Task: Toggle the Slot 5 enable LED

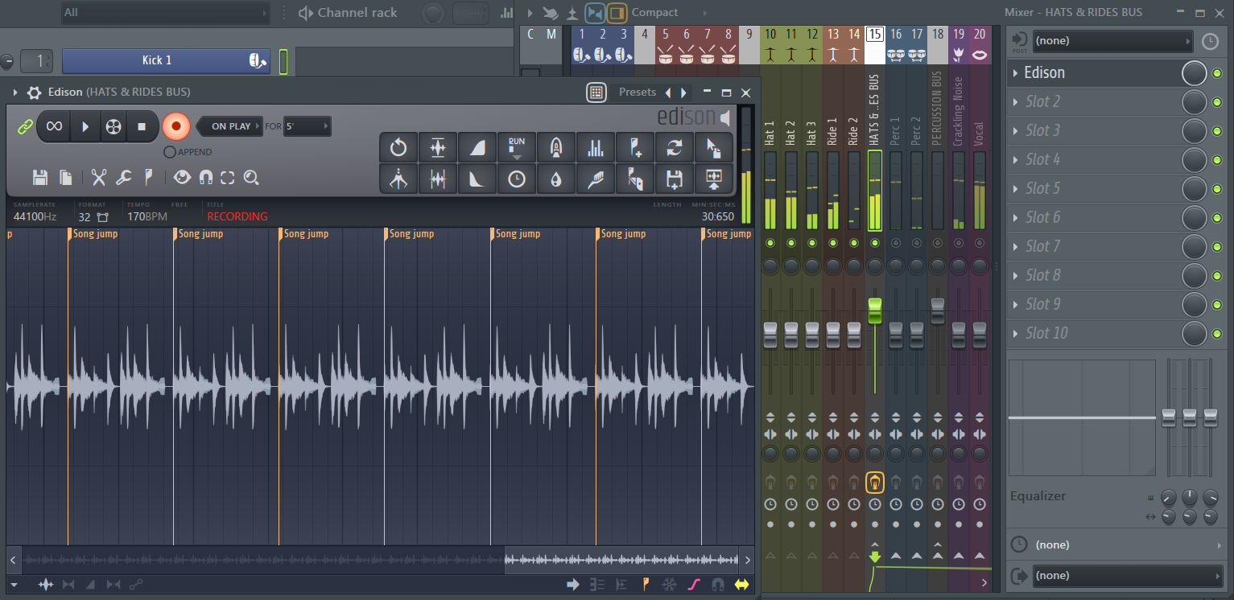Action: click(x=1217, y=189)
